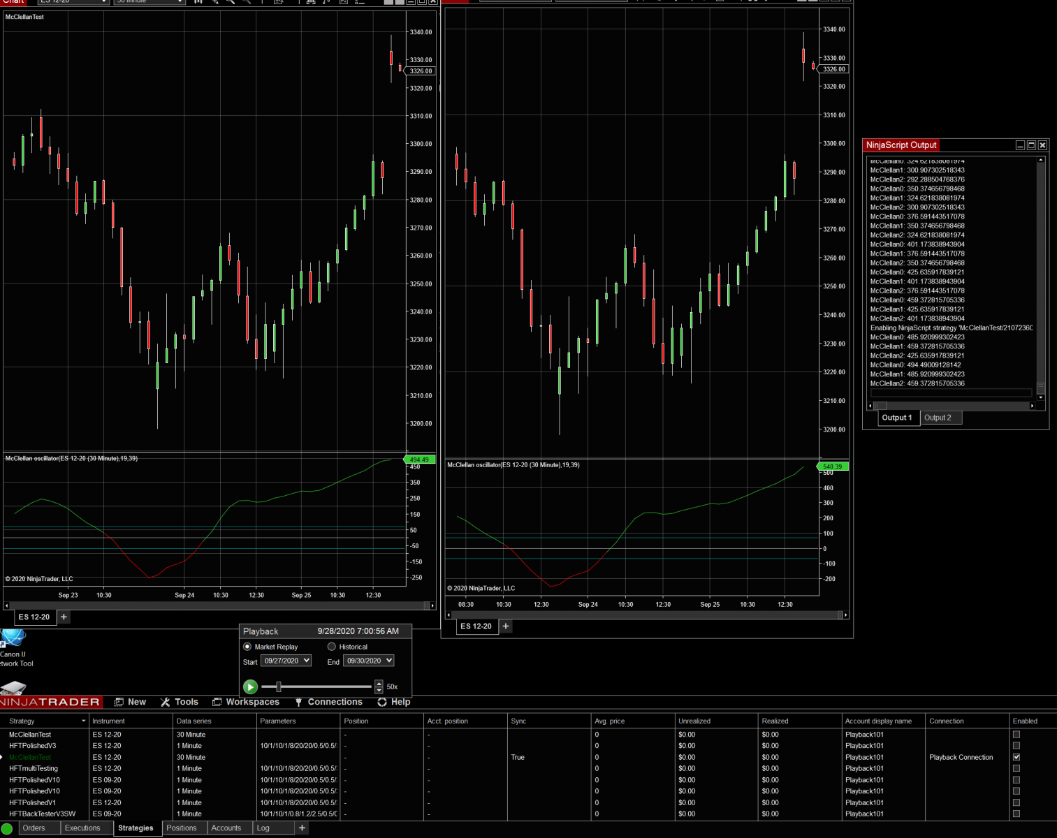Open the Tools menu

[x=180, y=702]
